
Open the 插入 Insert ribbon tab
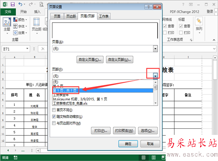[37, 12]
